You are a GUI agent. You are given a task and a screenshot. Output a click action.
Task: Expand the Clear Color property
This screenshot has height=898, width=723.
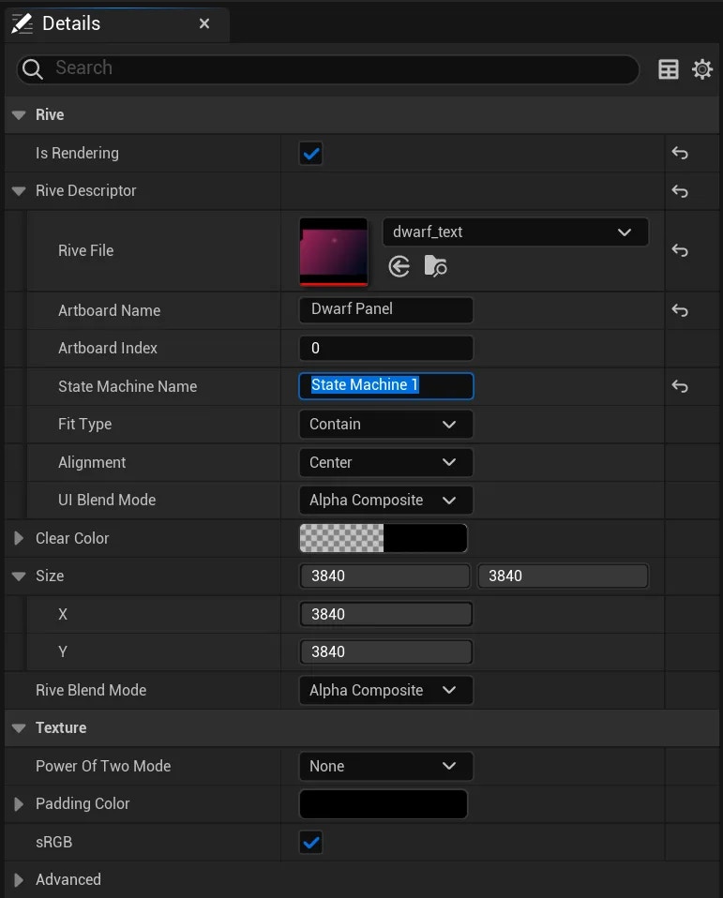19,538
